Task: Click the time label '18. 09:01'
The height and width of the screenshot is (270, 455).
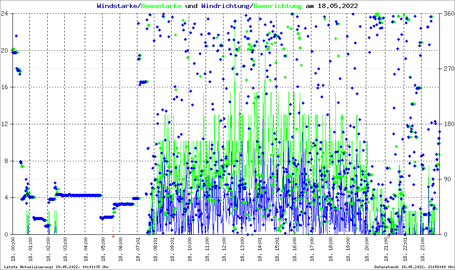Action: coord(172,249)
